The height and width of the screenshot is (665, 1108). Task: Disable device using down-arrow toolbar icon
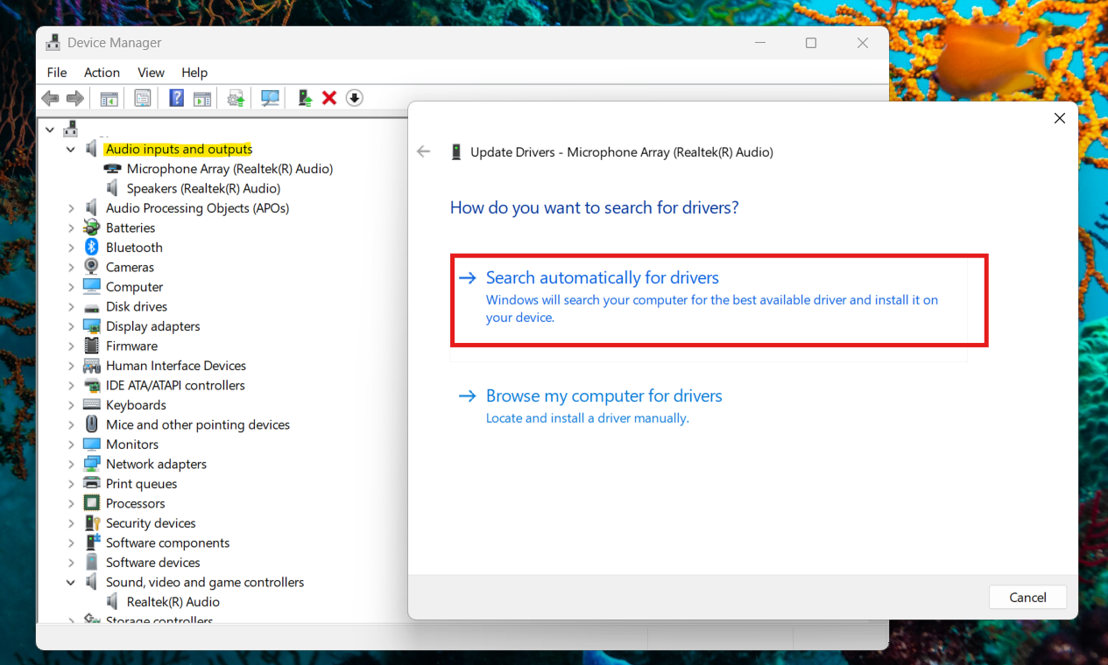(x=354, y=97)
